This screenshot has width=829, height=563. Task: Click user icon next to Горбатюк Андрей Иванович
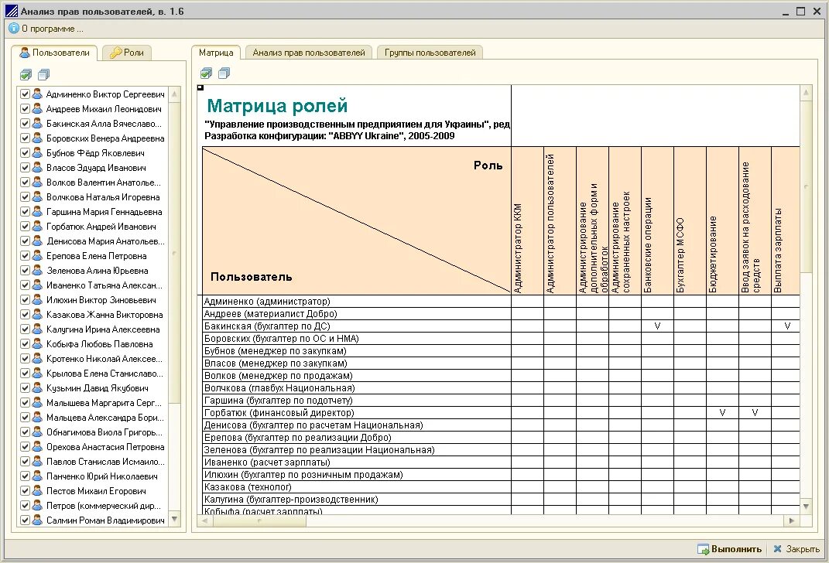[x=37, y=226]
